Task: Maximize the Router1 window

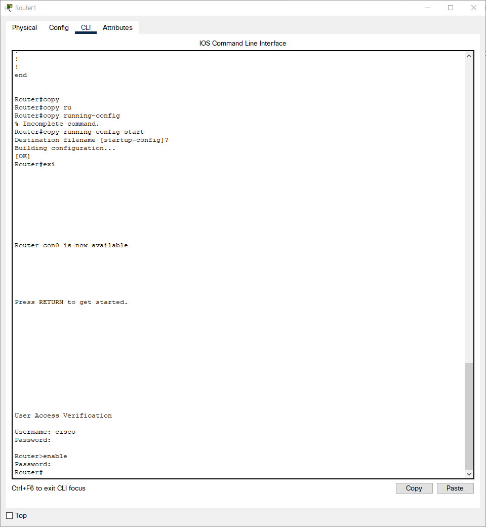Action: point(451,8)
